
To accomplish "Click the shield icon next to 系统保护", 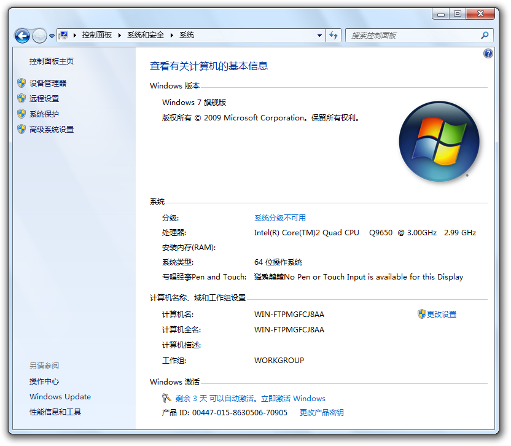I will 21,114.
